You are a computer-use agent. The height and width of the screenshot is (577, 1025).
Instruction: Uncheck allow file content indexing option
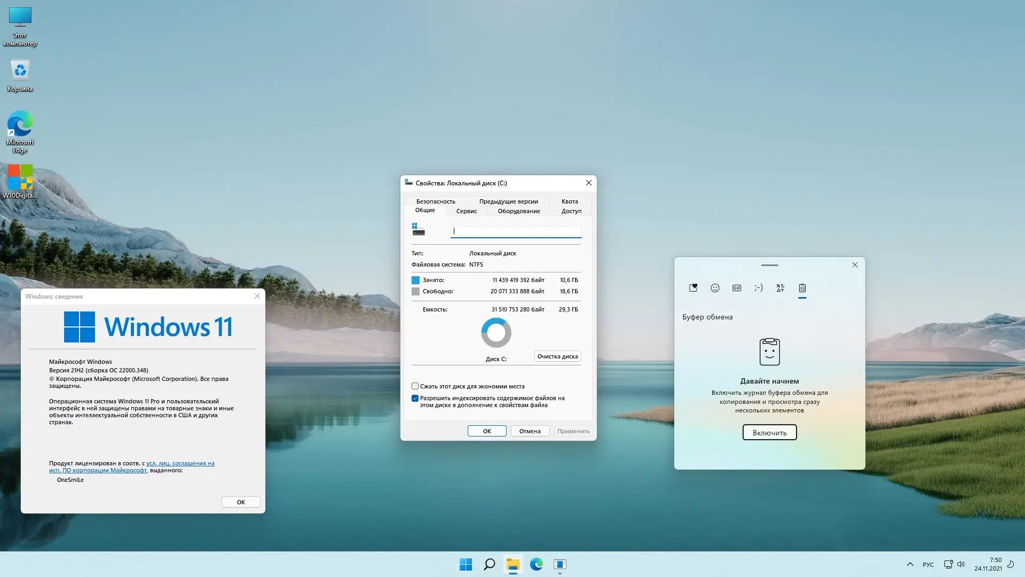[415, 399]
